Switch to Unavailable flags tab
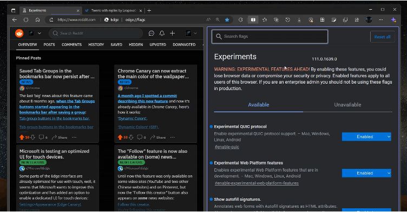 pos(347,105)
